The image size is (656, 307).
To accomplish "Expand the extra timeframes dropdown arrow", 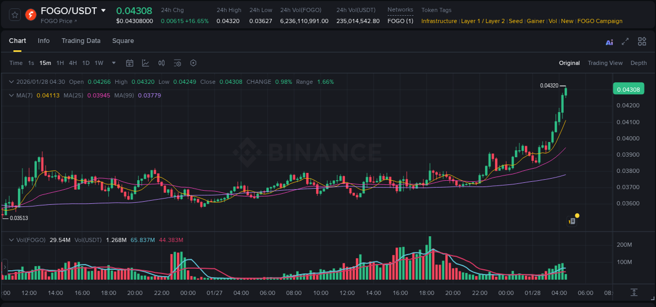I will click(113, 63).
